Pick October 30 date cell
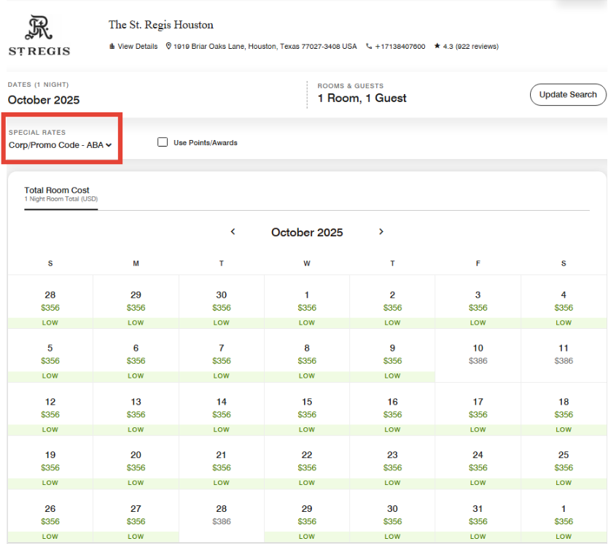 click(x=392, y=516)
